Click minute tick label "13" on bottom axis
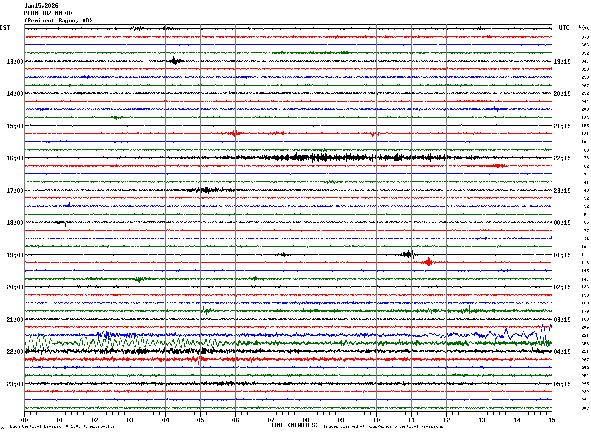The image size is (591, 433). (x=482, y=420)
